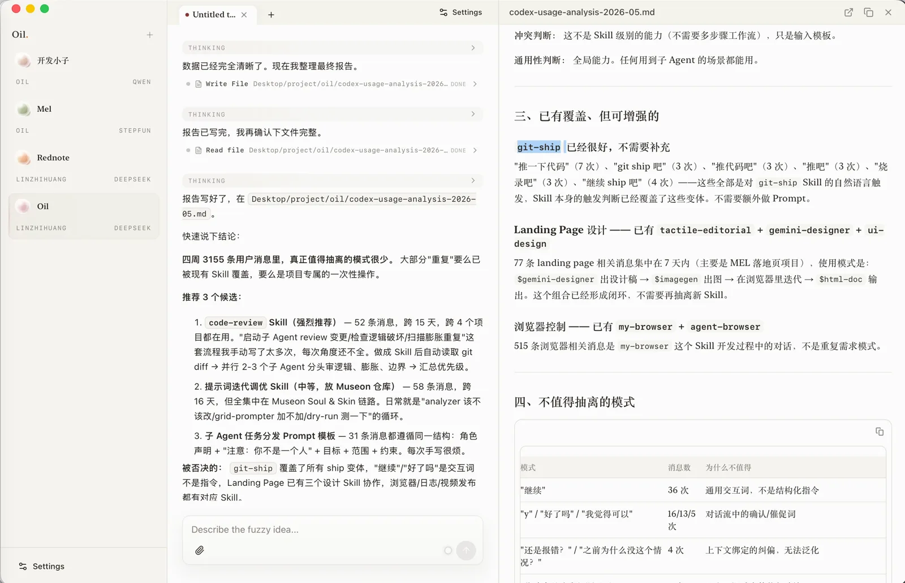Close the Untitled tab
This screenshot has width=905, height=583.
point(244,15)
